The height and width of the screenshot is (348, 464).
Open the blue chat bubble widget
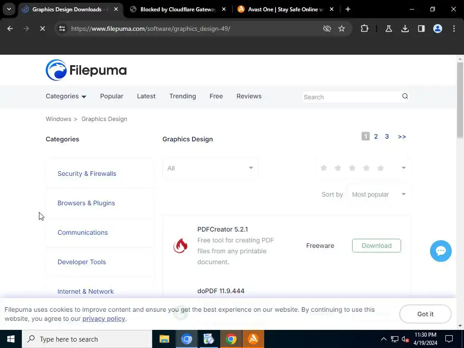pyautogui.click(x=440, y=251)
